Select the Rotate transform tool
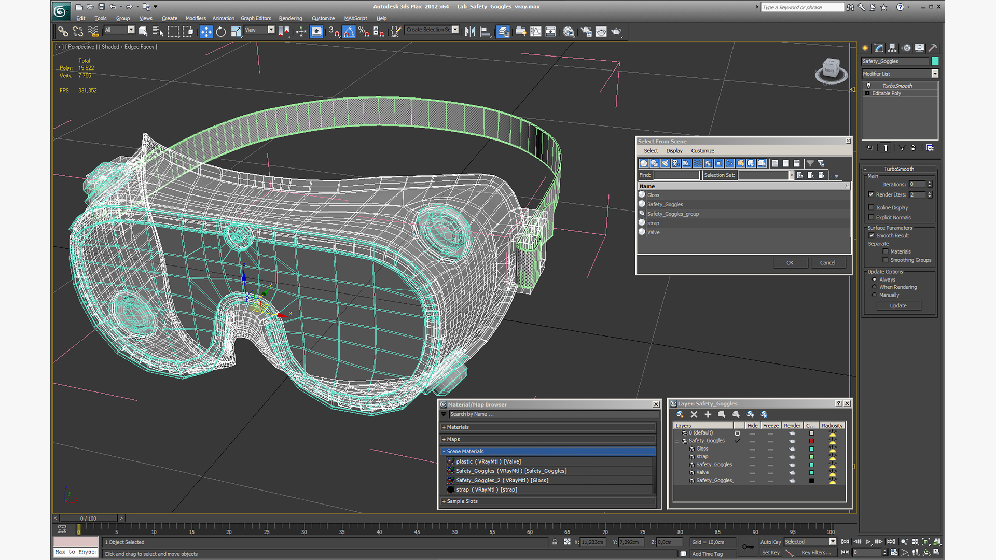996x560 pixels. 221,32
